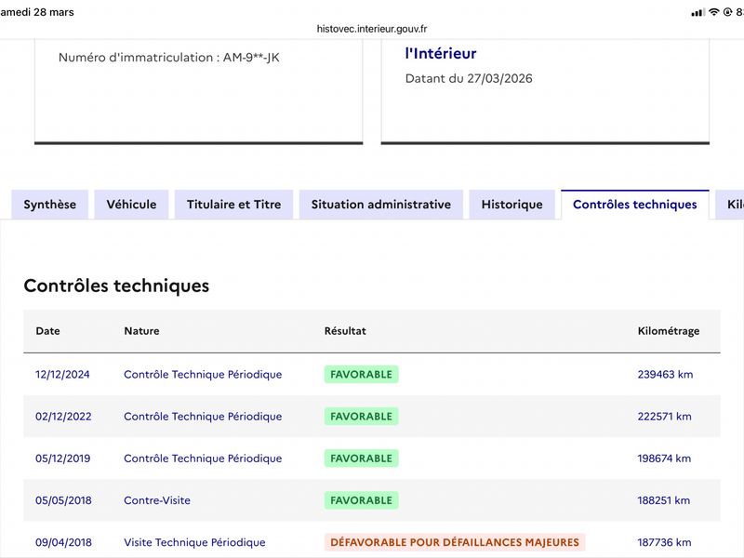Go to the Historique tab
This screenshot has width=744, height=558.
point(511,205)
